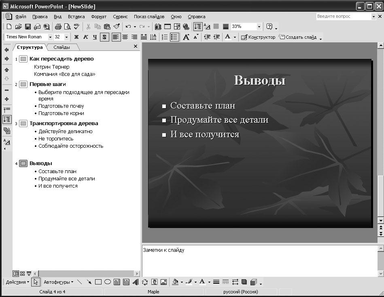The image size is (384, 297).
Task: Expand the 33% zoom dropdown
Action: click(x=259, y=27)
